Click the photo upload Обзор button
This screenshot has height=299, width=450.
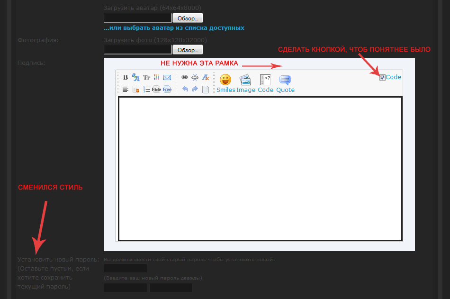(x=188, y=50)
